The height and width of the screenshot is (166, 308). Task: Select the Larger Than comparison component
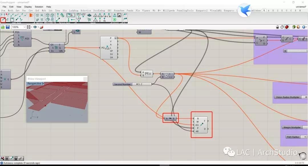(x=167, y=75)
